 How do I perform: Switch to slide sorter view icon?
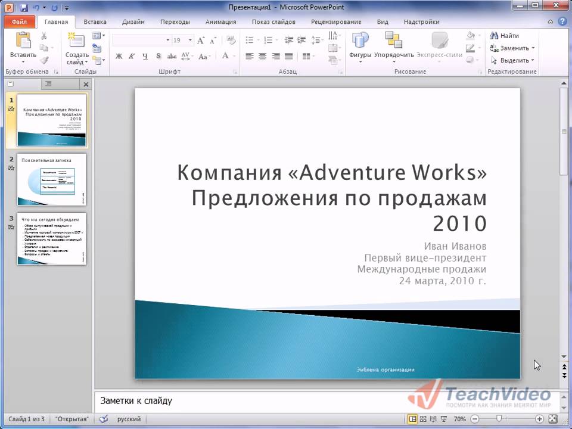[x=423, y=419]
